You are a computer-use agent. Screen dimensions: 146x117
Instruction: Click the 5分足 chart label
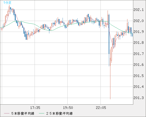coord(7,3)
